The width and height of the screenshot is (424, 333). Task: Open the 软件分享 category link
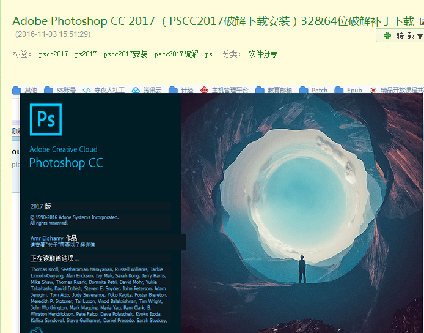[263, 54]
